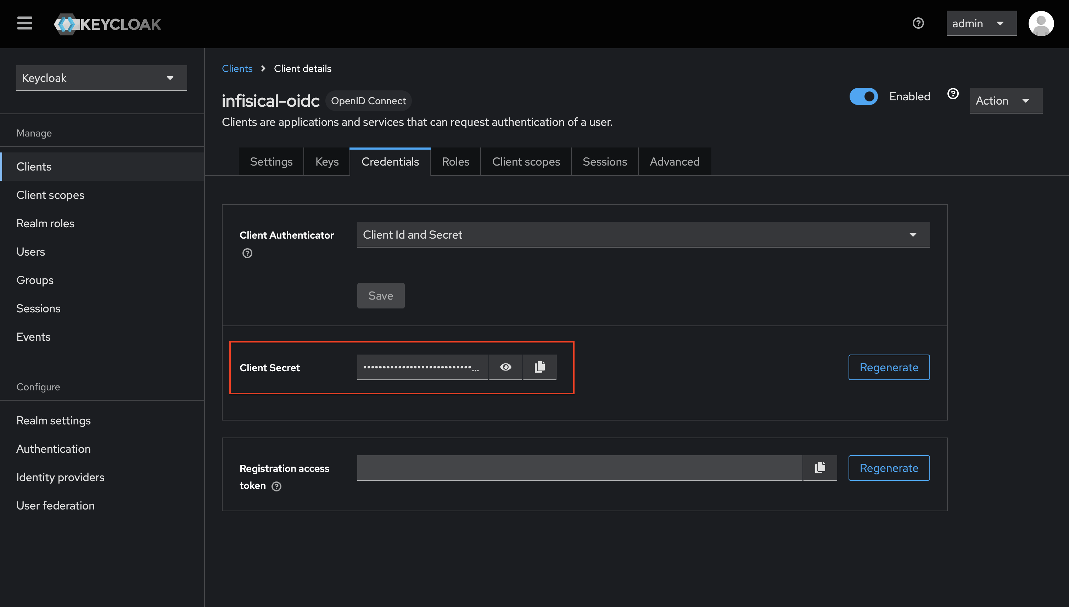Click the user avatar icon
The height and width of the screenshot is (607, 1069).
[x=1041, y=23]
